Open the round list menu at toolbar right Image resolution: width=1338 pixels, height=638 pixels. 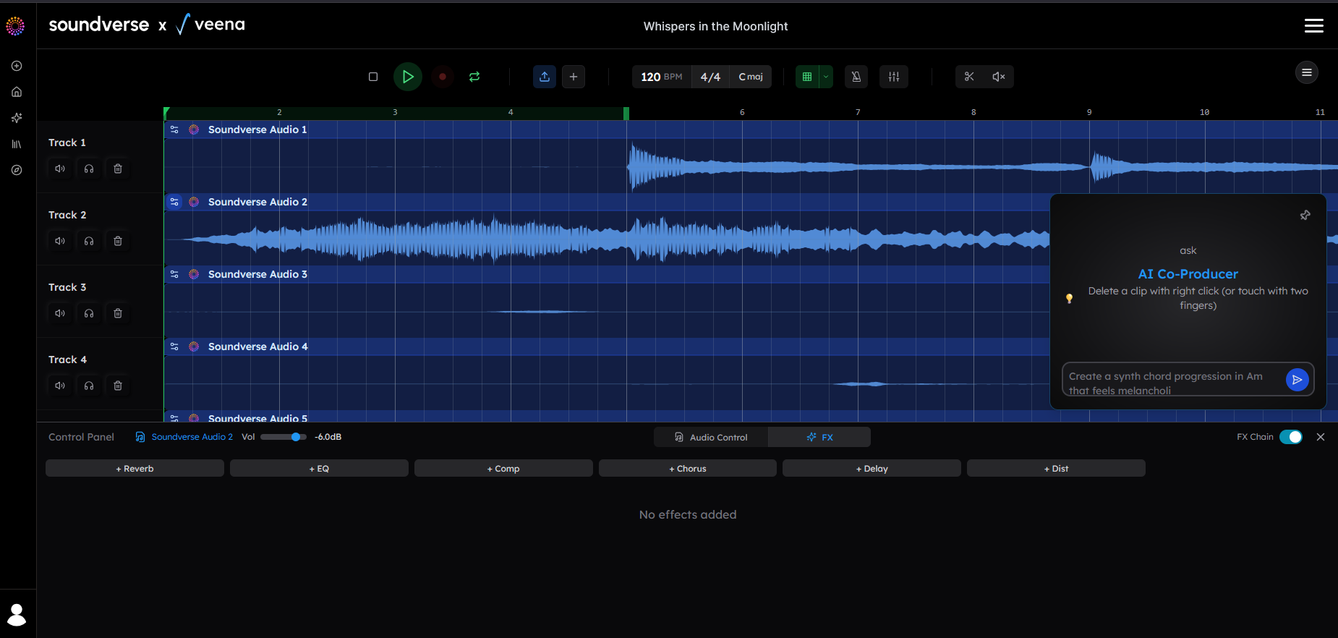[1307, 72]
